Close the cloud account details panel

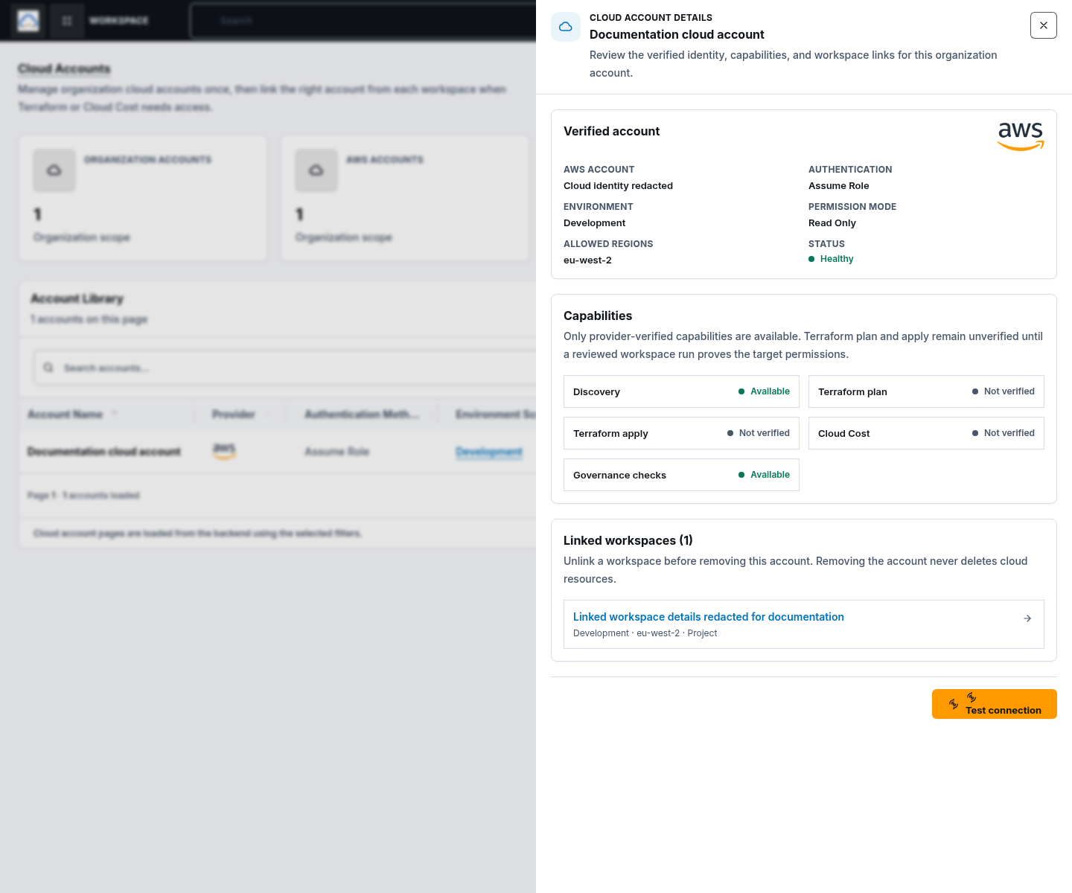point(1043,25)
